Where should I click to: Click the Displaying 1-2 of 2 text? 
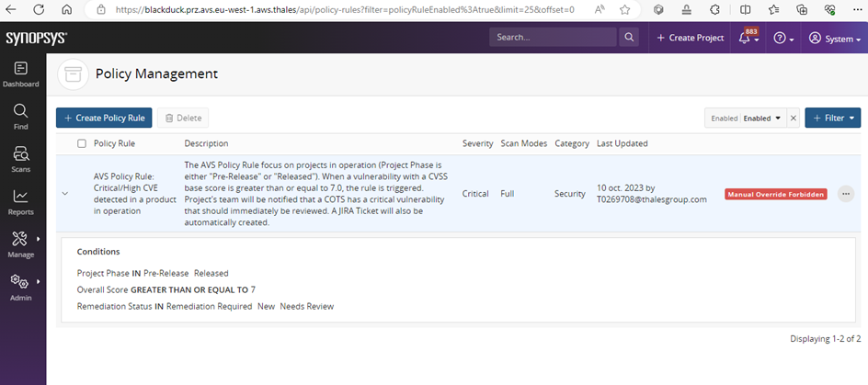(x=826, y=338)
